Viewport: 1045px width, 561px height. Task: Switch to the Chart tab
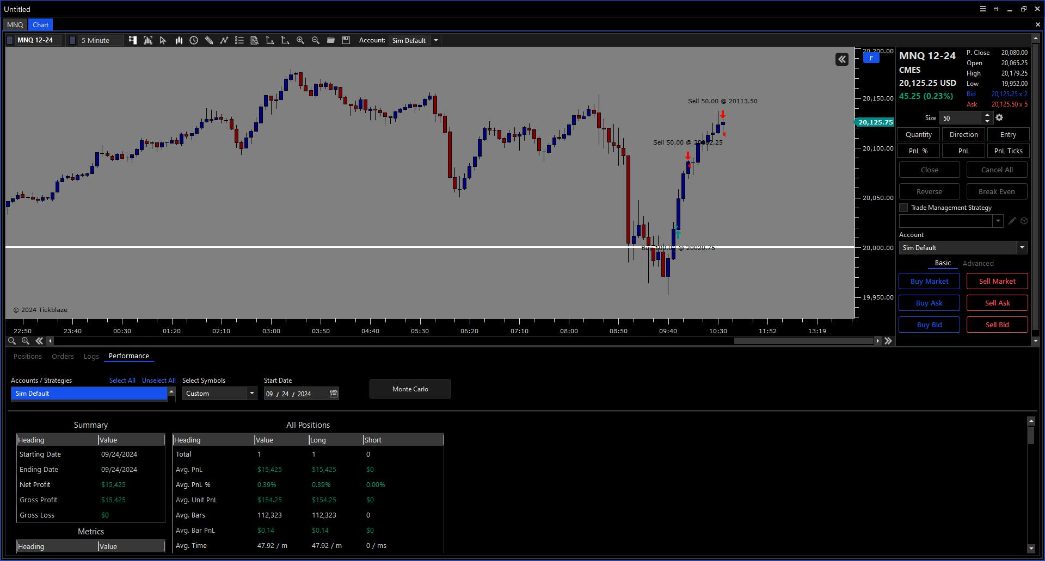coord(40,24)
